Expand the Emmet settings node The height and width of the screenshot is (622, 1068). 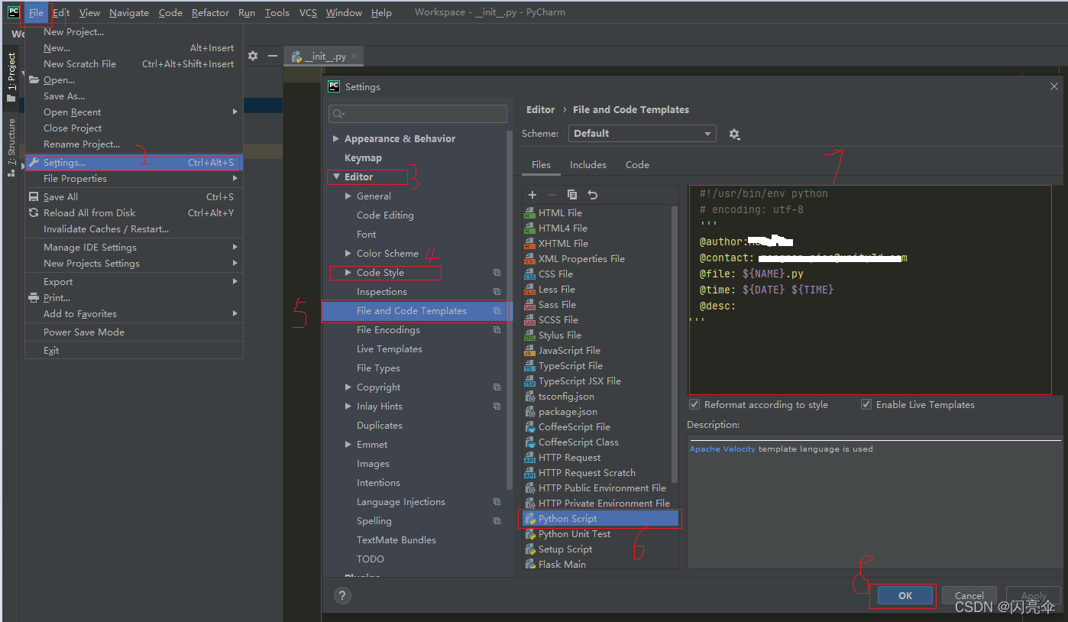348,445
